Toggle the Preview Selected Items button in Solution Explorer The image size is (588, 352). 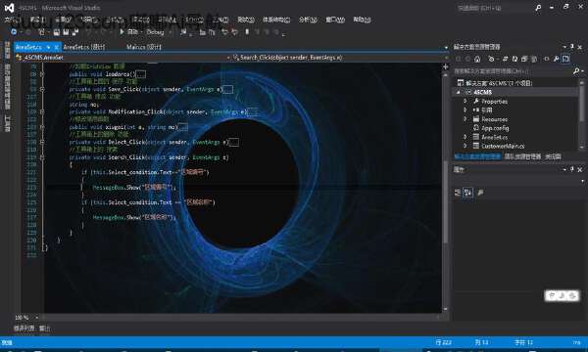[x=565, y=59]
